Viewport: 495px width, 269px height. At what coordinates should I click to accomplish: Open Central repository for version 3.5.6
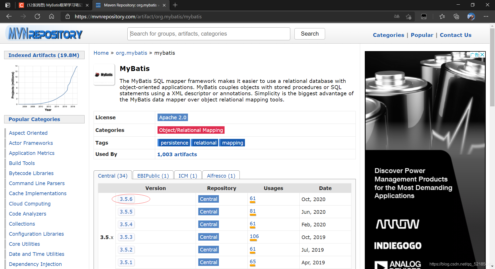coord(209,199)
